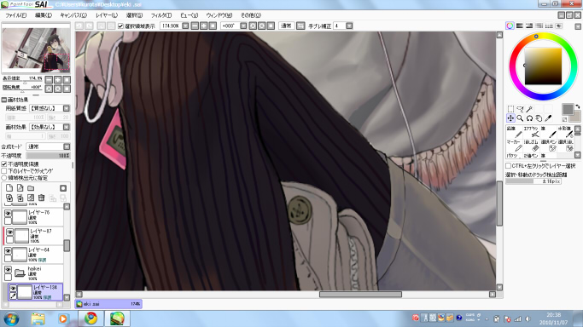
Task: Delete the selected layer with trash icon
Action: [42, 198]
